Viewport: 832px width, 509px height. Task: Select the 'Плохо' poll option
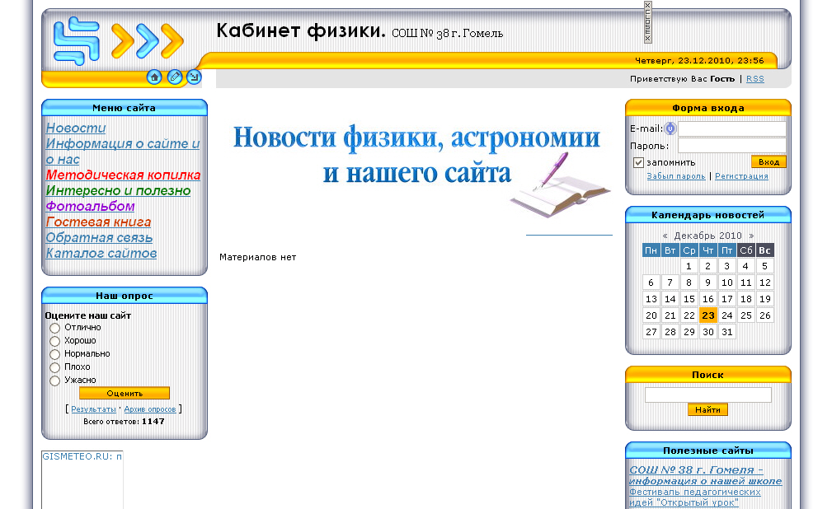pyautogui.click(x=55, y=367)
